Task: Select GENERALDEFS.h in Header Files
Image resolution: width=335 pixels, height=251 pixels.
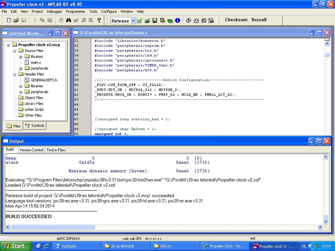Action: (x=44, y=80)
